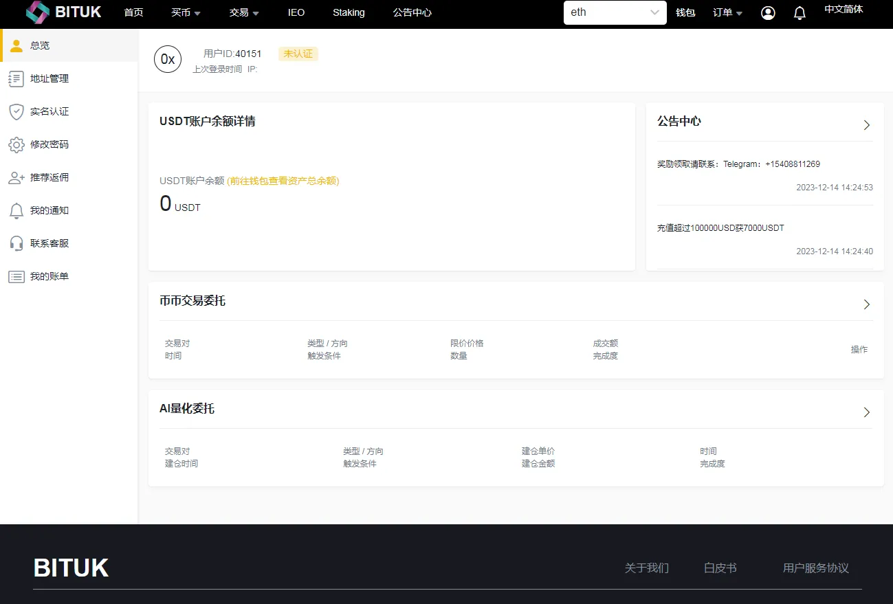This screenshot has height=604, width=893.
Task: Open the notification bell in the header
Action: point(800,12)
